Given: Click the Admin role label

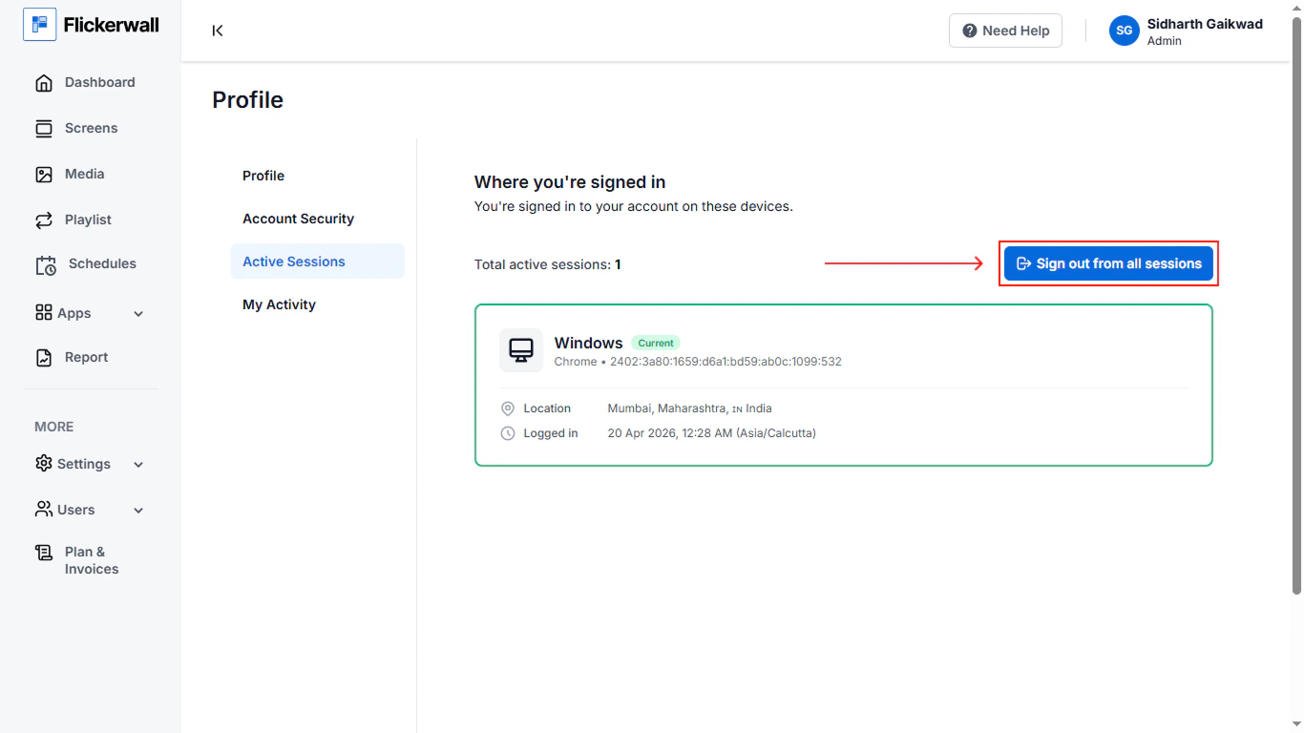Looking at the screenshot, I should click(1165, 41).
